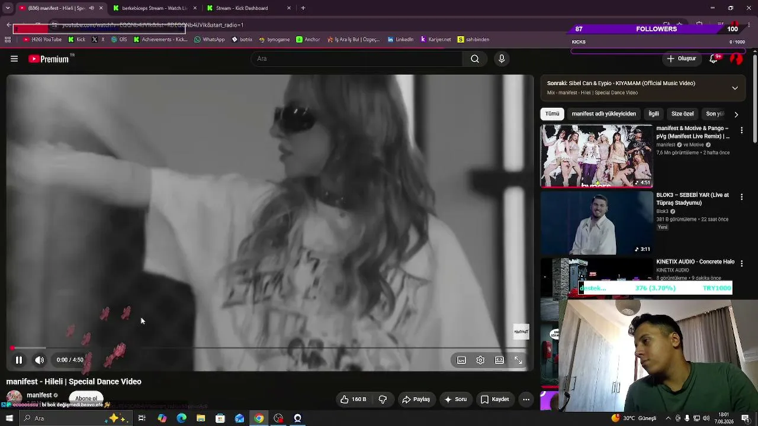Open File Explorer from the taskbar

click(x=201, y=418)
